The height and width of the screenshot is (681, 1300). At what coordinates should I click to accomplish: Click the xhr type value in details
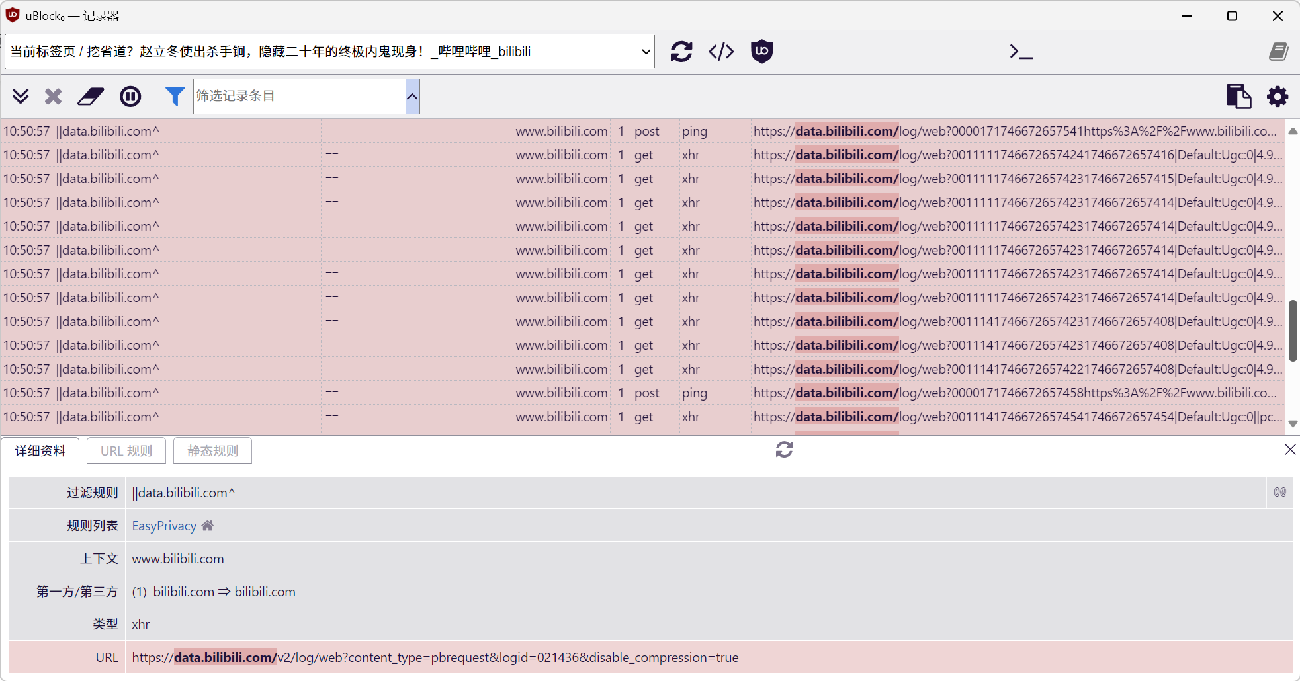141,624
